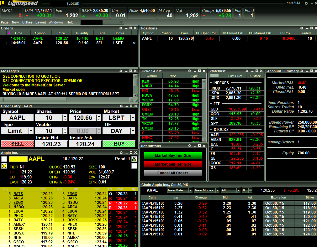Maximize the Messages panel
This screenshot has height=247, width=317.
pos(131,71)
